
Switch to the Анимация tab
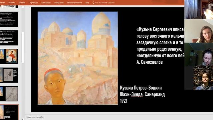click(46, 3)
